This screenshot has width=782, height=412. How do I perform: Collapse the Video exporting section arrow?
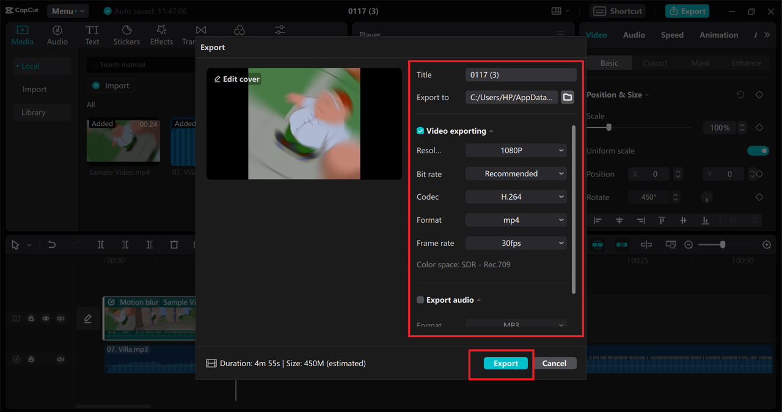pos(491,131)
